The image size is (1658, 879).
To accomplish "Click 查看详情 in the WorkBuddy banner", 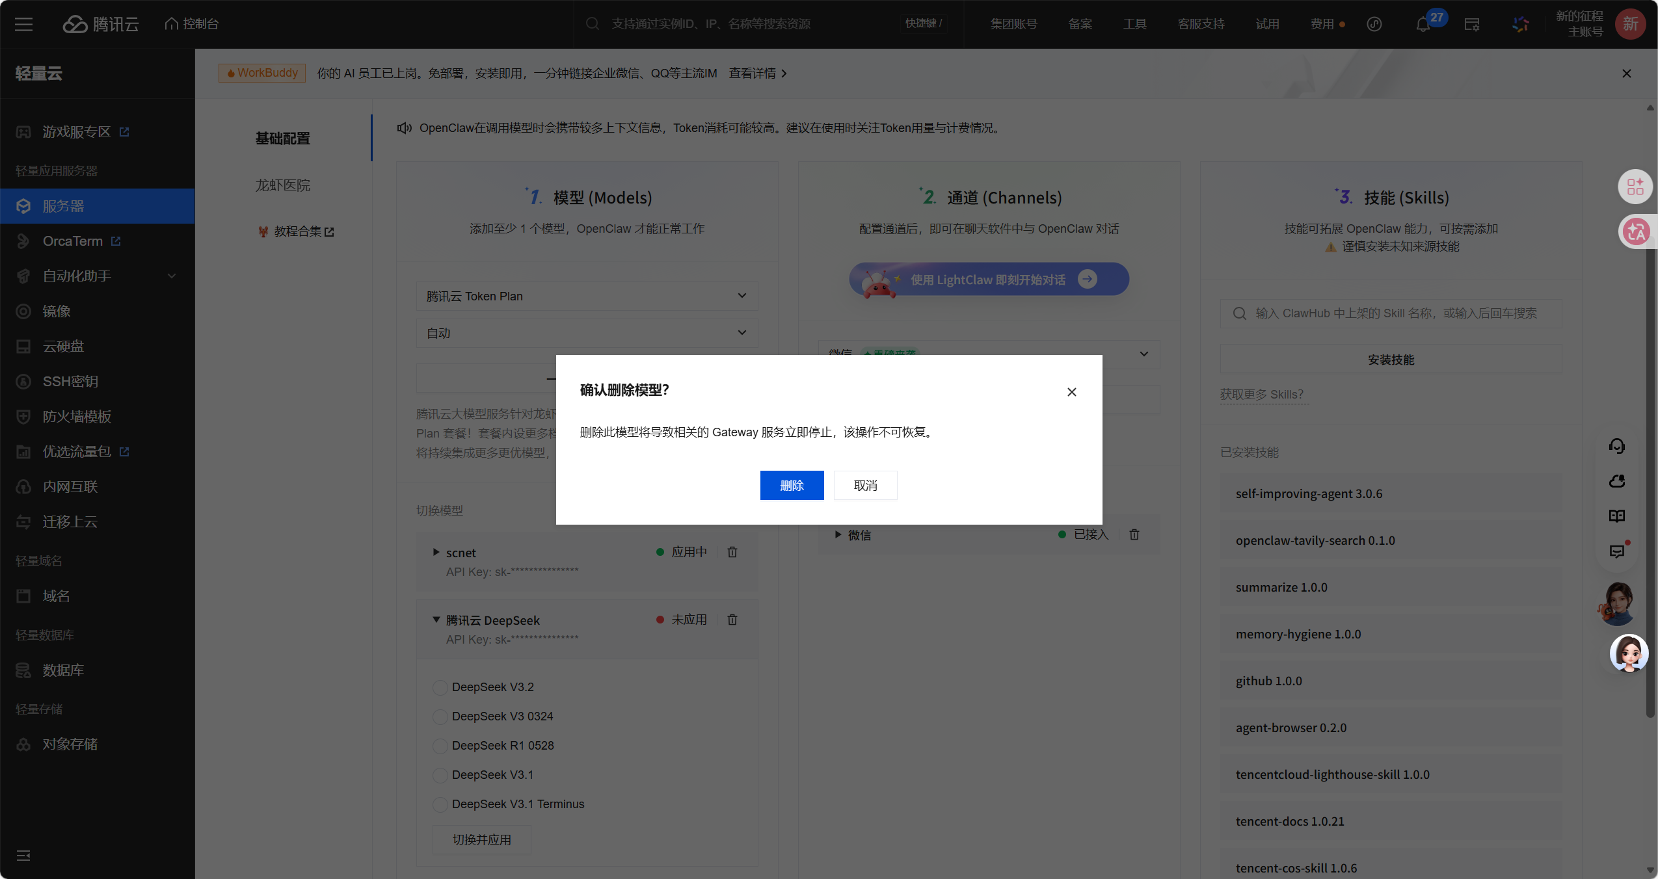I will [758, 73].
